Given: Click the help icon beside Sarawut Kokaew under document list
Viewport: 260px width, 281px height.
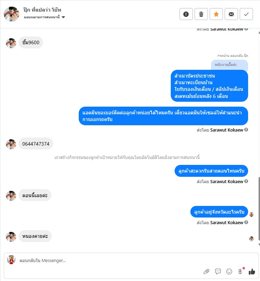Looking at the screenshot, I should pyautogui.click(x=246, y=130).
